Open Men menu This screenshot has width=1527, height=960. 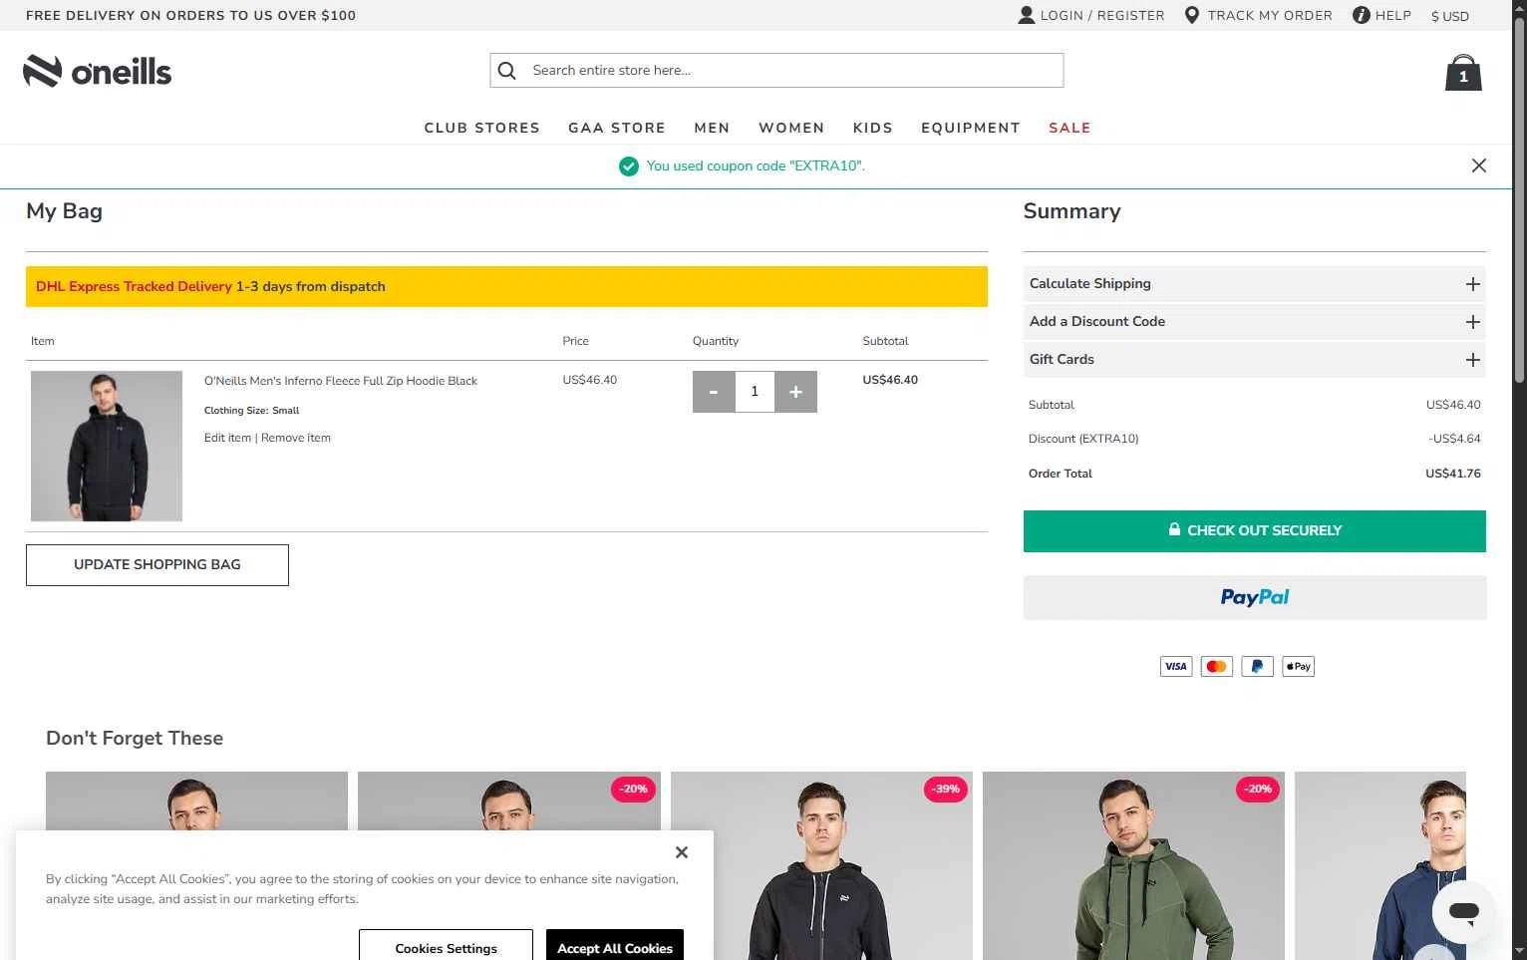[x=712, y=128]
